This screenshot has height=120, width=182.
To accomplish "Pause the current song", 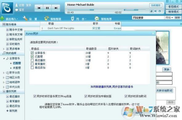I will pos(47,8).
